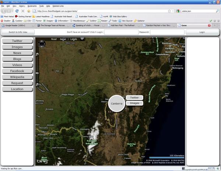Click the Switch to Info View button
The image size is (221, 171).
click(x=18, y=32)
